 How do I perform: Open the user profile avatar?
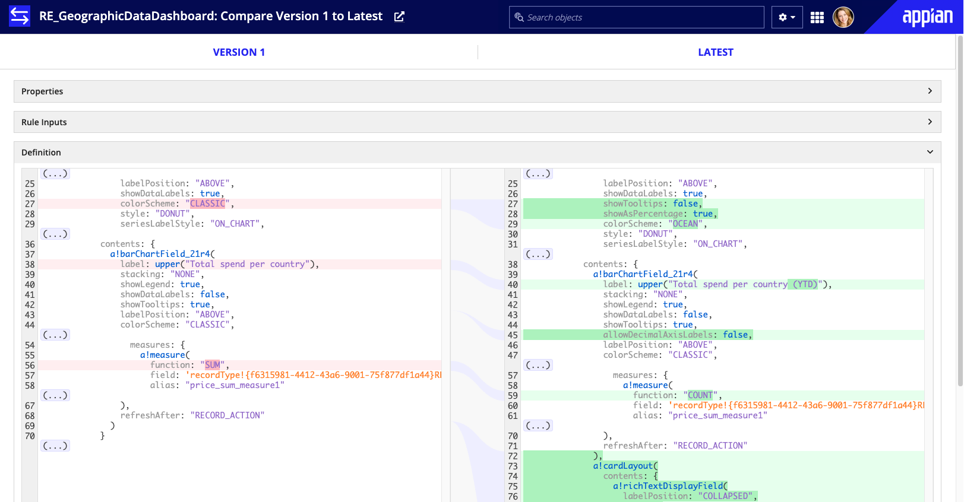click(843, 17)
